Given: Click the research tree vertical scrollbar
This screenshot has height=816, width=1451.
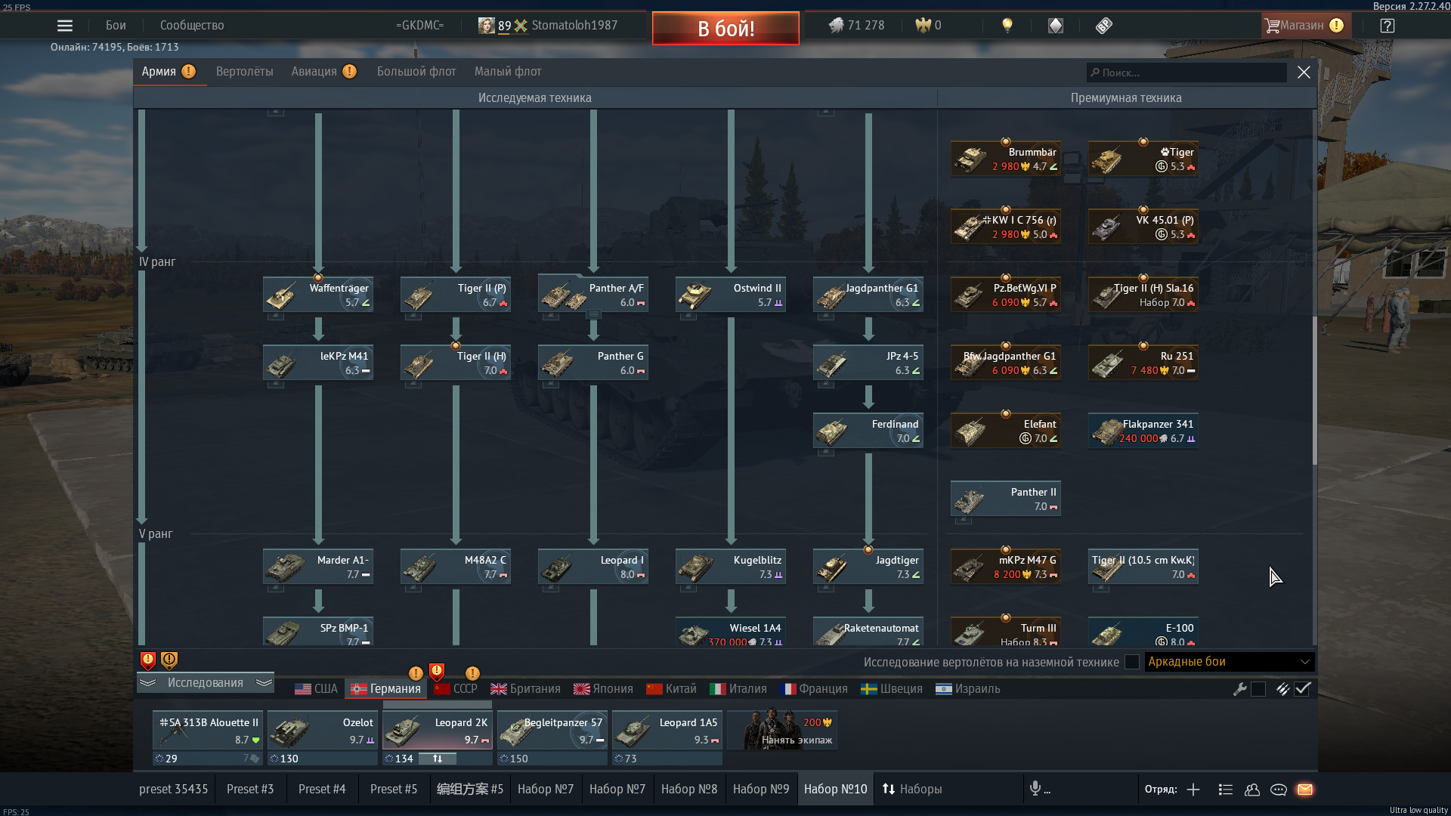Looking at the screenshot, I should click(x=1314, y=390).
